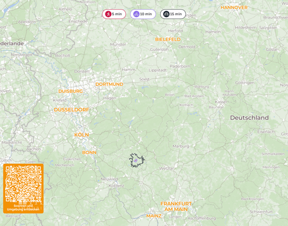Toggle the 15 min driving isochrone
Screen dimensions: 288x226
click(173, 14)
